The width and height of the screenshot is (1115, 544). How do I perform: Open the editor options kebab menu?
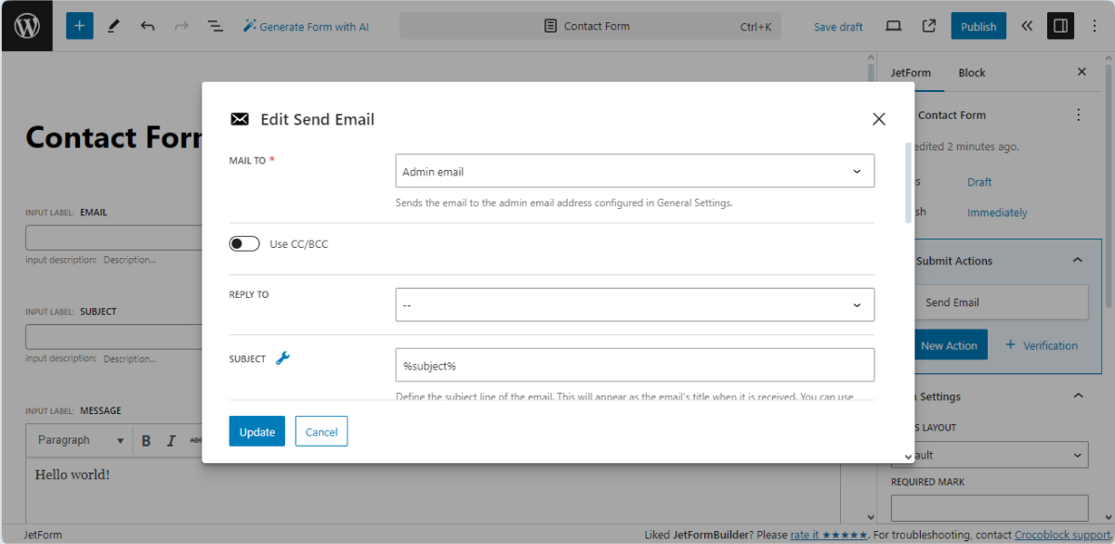point(1095,26)
